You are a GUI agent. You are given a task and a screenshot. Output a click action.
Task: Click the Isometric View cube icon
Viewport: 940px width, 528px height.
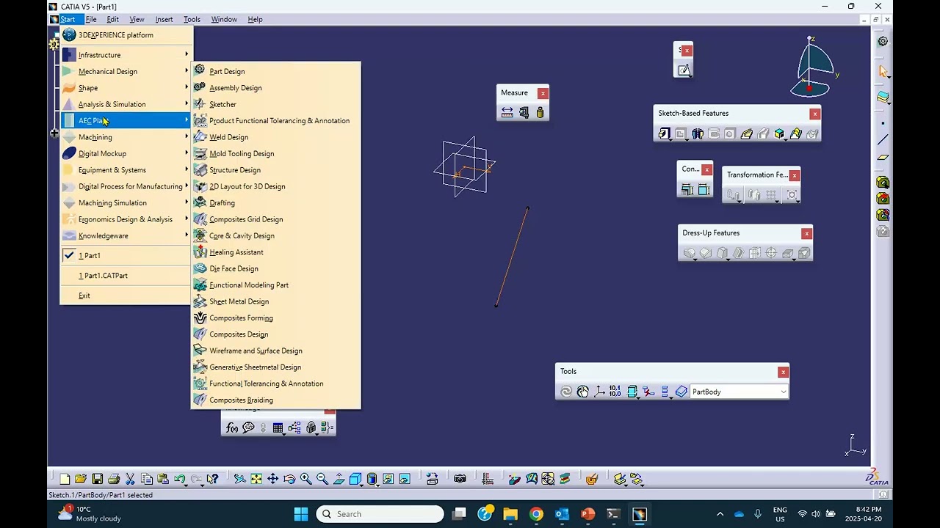pyautogui.click(x=355, y=479)
